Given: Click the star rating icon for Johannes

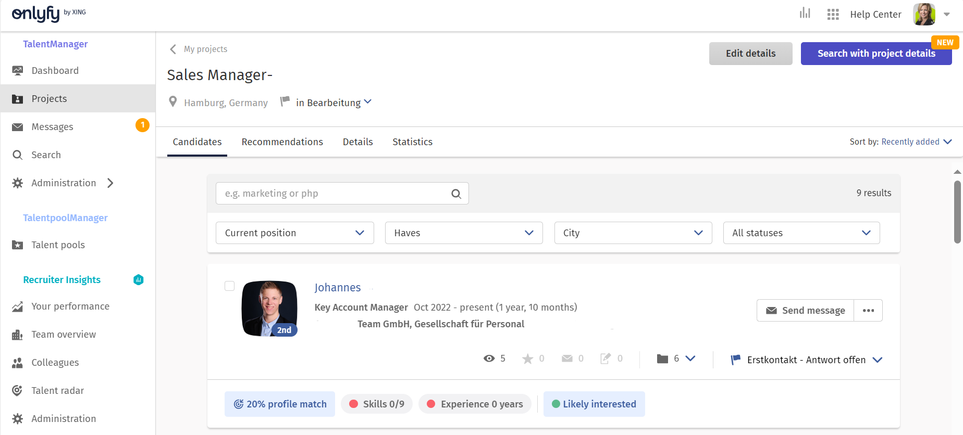Looking at the screenshot, I should click(527, 359).
